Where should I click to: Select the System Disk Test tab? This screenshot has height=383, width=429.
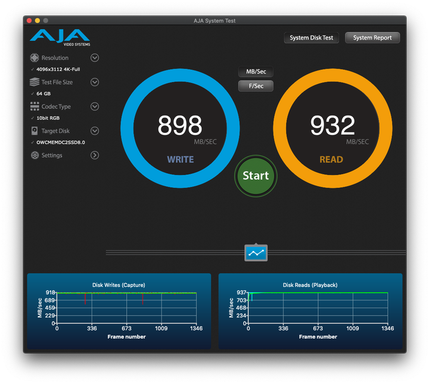[311, 38]
